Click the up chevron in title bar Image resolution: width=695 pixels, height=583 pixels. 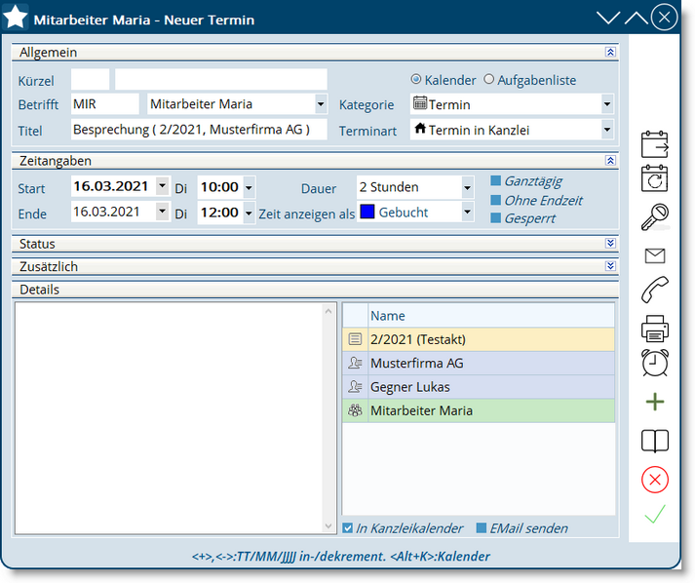click(x=637, y=18)
